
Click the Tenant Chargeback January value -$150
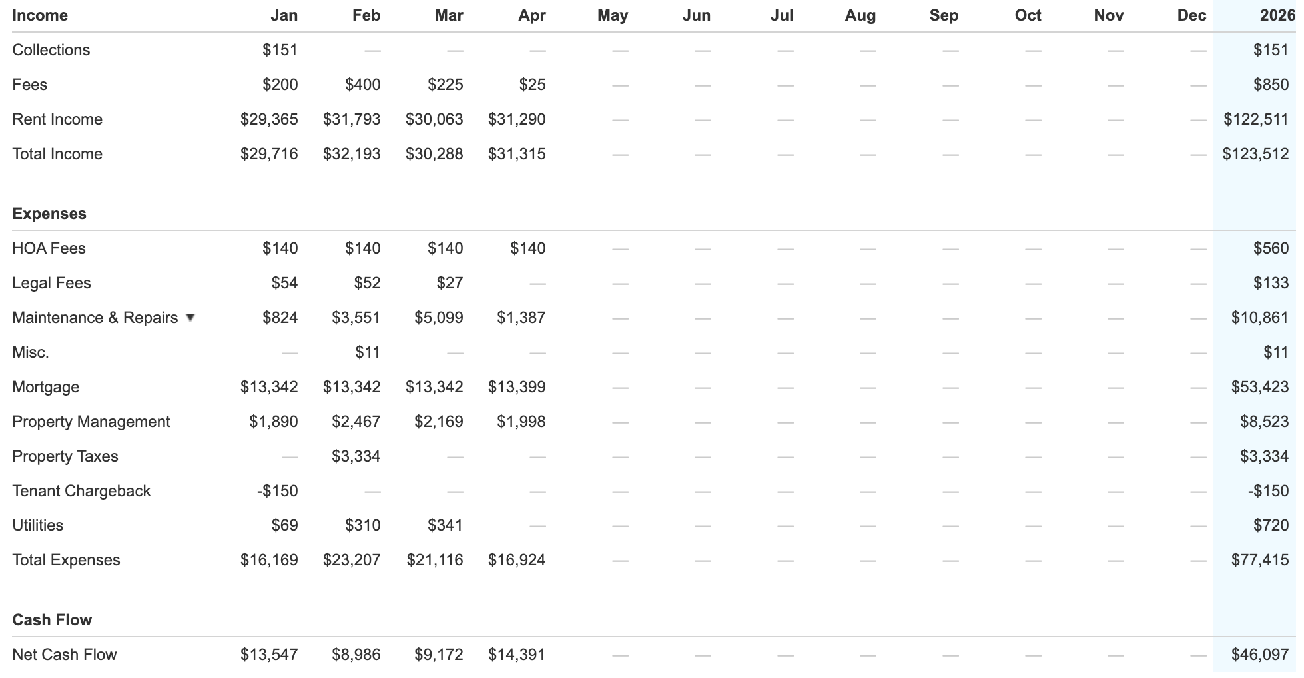(277, 491)
